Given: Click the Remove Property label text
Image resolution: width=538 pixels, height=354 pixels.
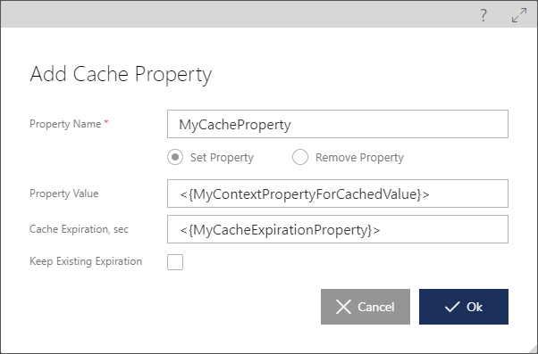Looking at the screenshot, I should 359,158.
